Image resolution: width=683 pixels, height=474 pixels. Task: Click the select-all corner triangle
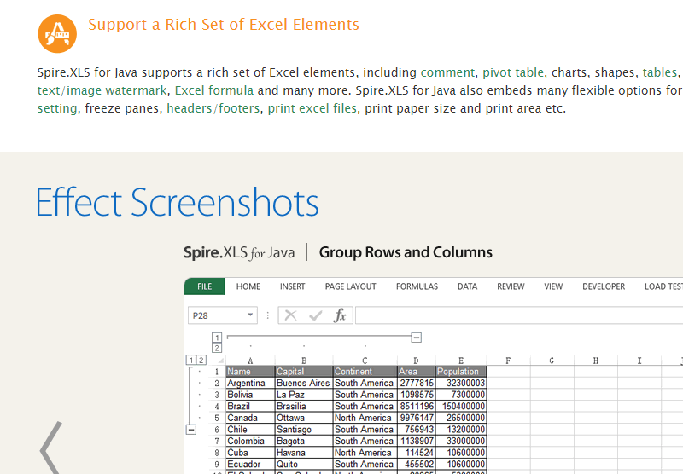point(221,361)
